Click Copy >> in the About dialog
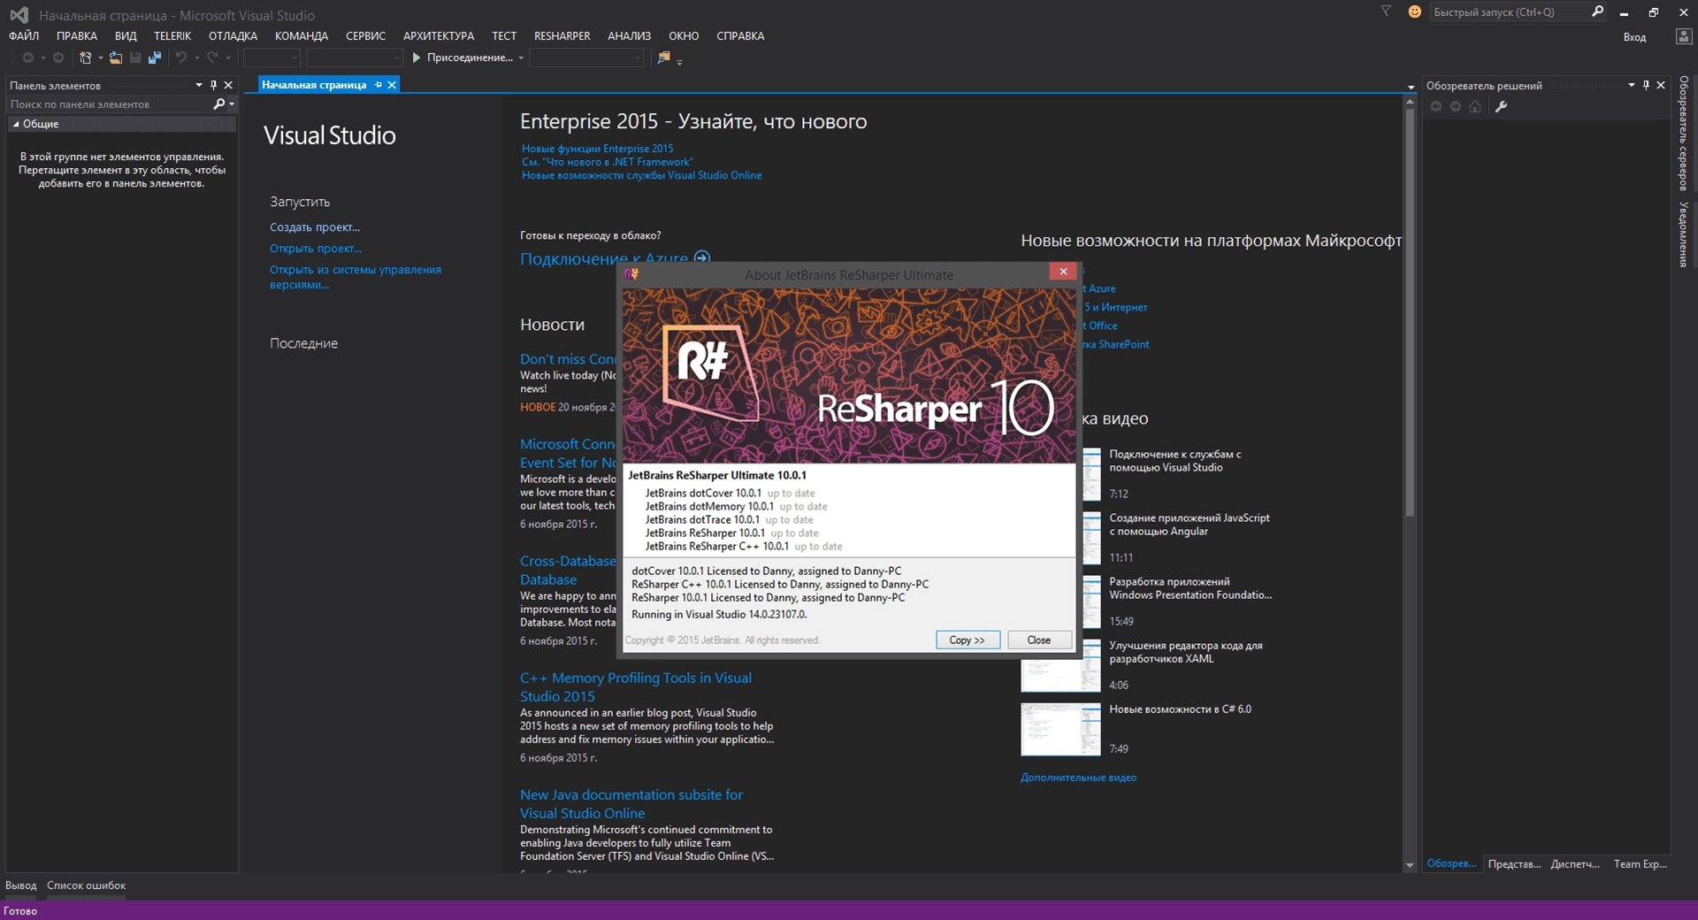This screenshot has width=1698, height=920. [968, 640]
